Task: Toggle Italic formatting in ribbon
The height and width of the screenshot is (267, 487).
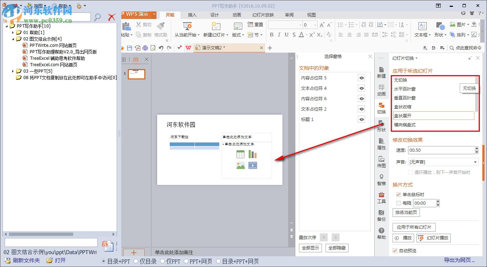Action: 279,35
